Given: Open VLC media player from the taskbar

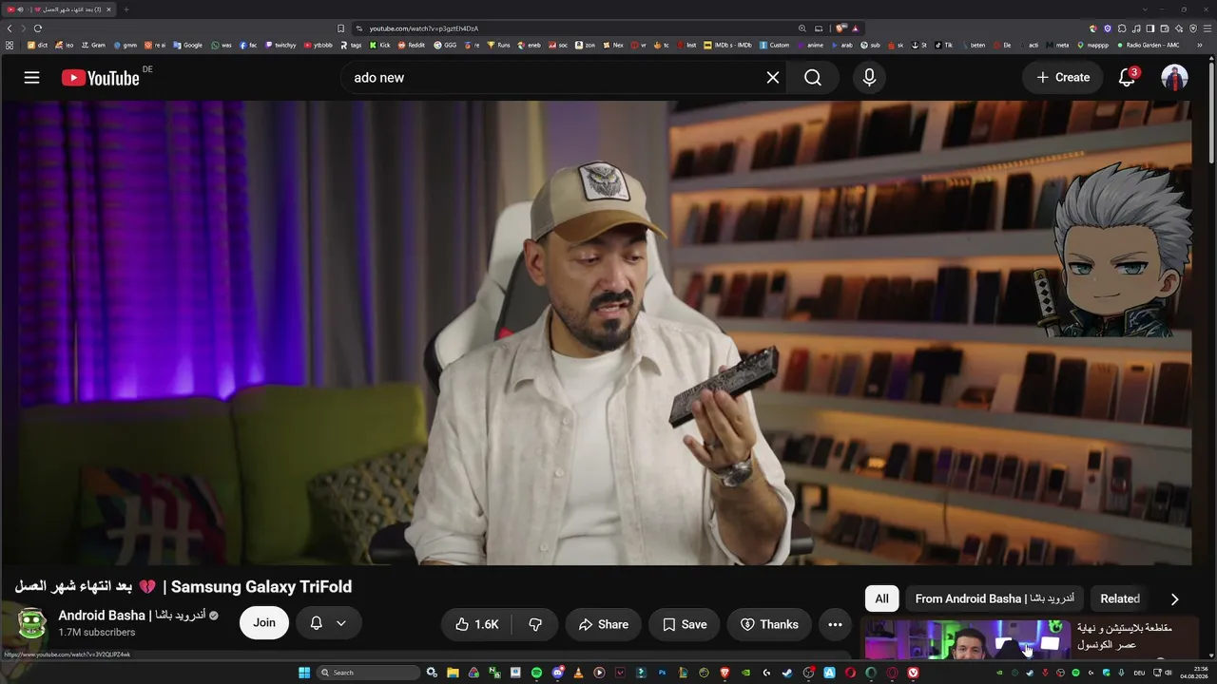Looking at the screenshot, I should [x=578, y=673].
